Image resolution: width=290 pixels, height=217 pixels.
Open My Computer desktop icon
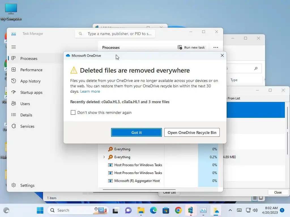click(x=11, y=12)
